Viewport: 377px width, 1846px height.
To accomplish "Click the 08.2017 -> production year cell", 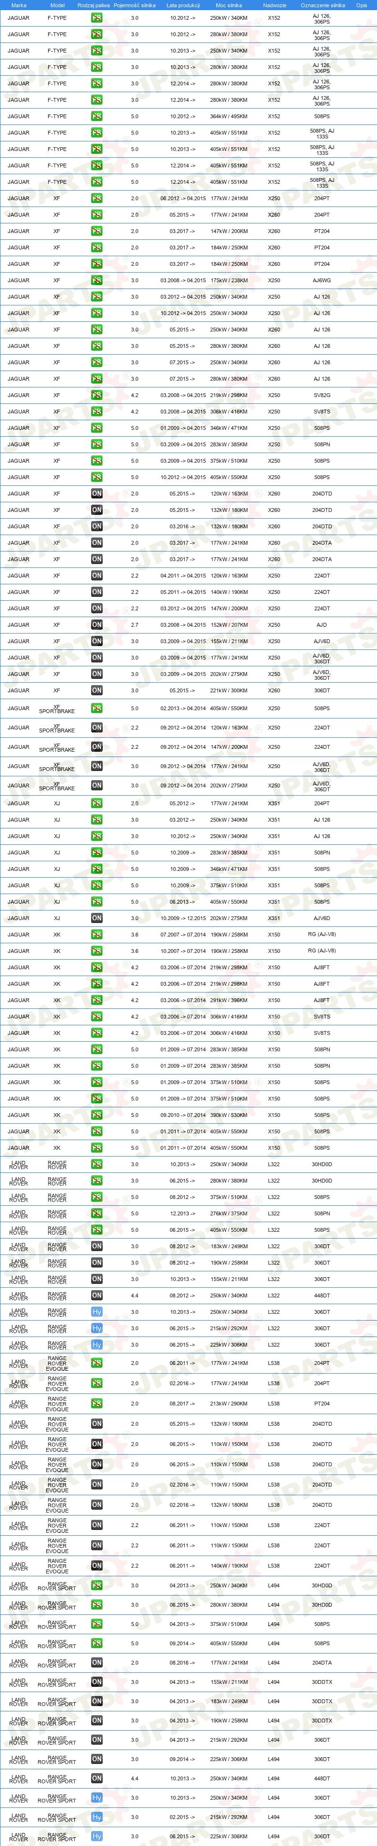I will pos(183,1404).
